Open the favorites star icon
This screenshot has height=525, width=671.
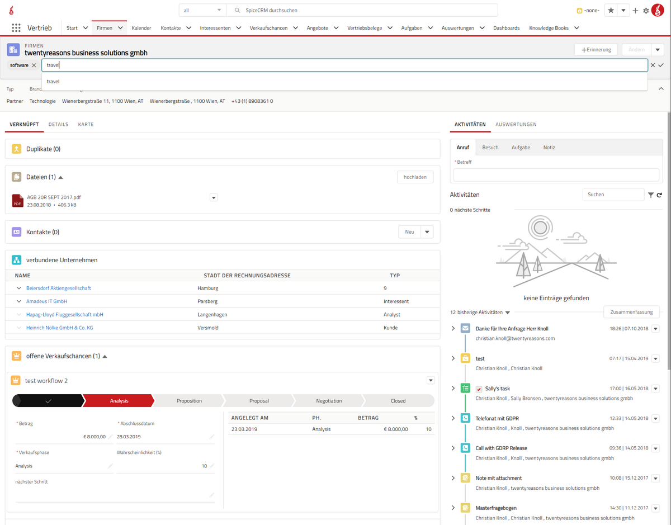[x=611, y=11]
